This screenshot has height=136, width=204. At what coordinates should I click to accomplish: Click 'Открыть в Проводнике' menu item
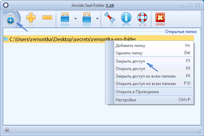[137, 92]
